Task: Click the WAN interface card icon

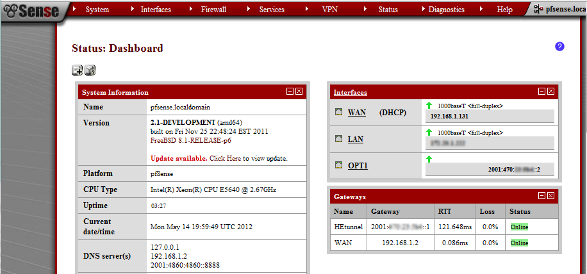Action: [339, 112]
